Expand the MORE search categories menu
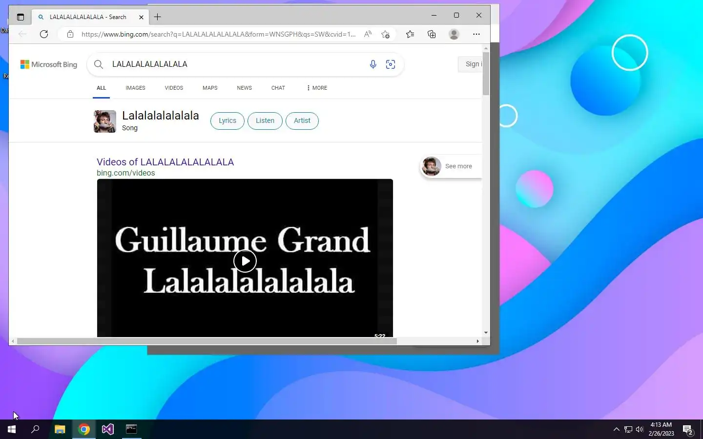The width and height of the screenshot is (703, 439). click(x=317, y=88)
